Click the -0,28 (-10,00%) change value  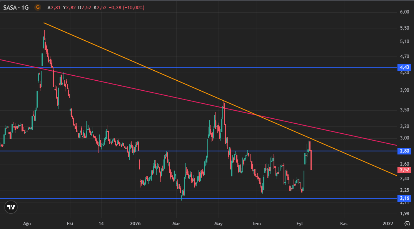coord(127,8)
